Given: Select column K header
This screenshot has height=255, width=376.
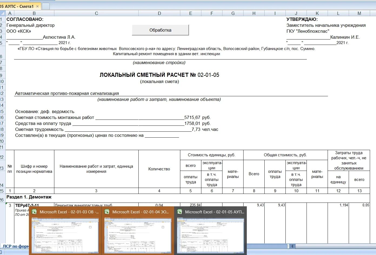Looking at the screenshot, I should click(317, 13).
